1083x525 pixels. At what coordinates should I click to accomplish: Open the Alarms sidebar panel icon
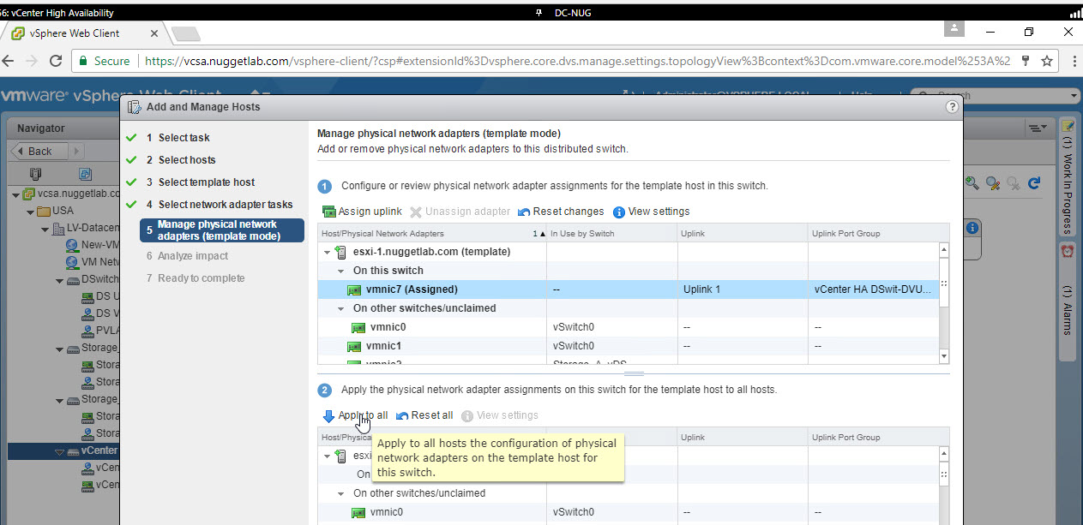(x=1068, y=252)
